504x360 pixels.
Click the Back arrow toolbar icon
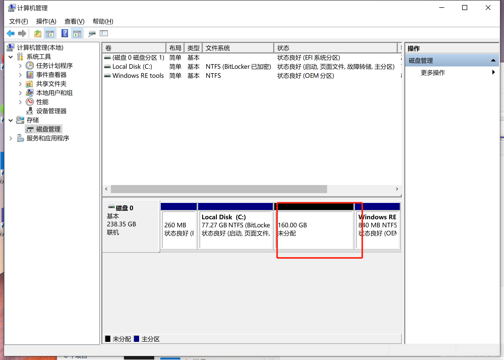(x=11, y=33)
